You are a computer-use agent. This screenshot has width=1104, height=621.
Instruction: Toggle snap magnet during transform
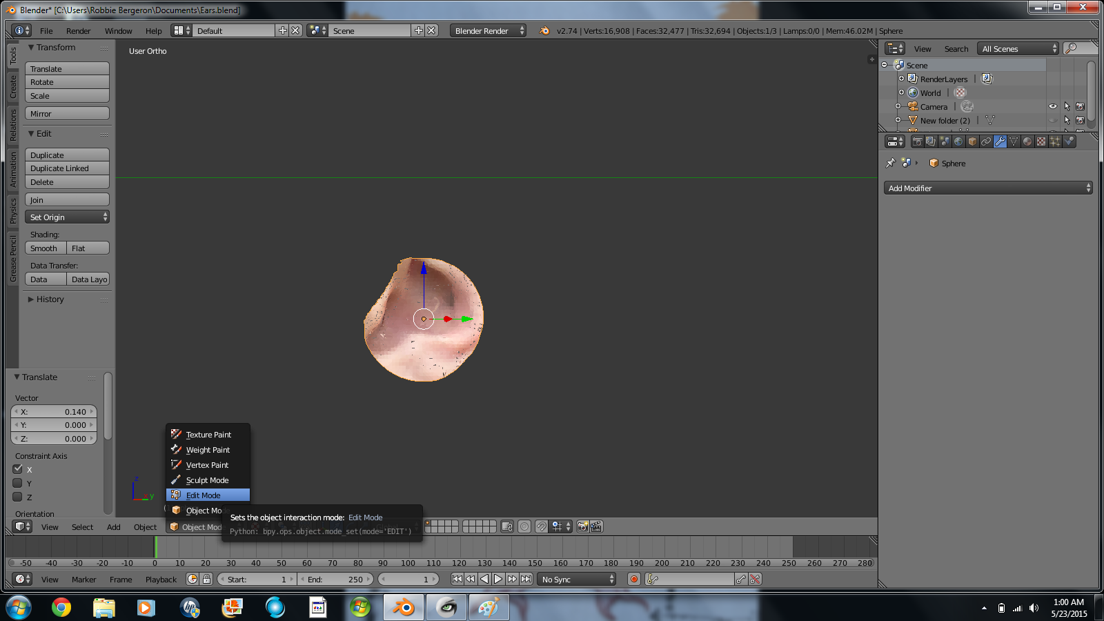(542, 526)
